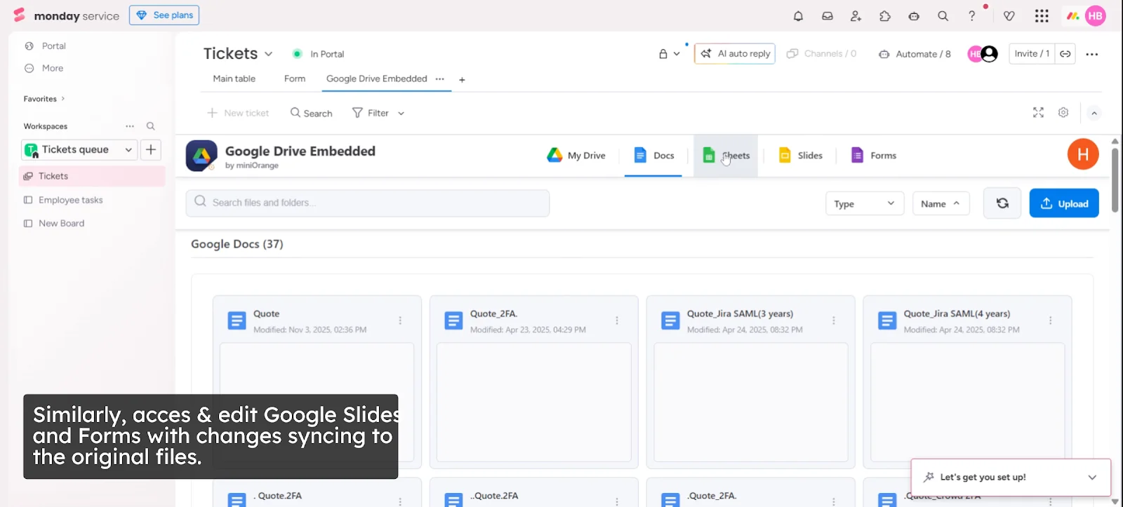Image resolution: width=1123 pixels, height=507 pixels.
Task: Open the HB profile avatar menu
Action: pos(1095,16)
